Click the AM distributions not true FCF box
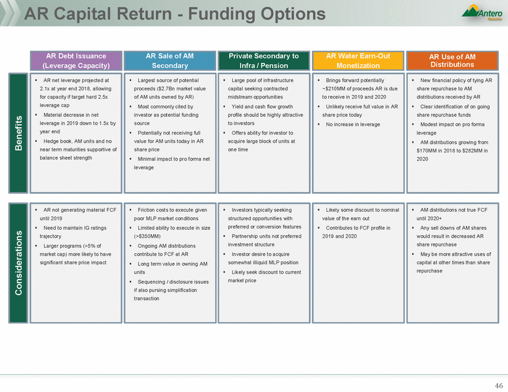The width and height of the screenshot is (508, 392). pos(452,262)
